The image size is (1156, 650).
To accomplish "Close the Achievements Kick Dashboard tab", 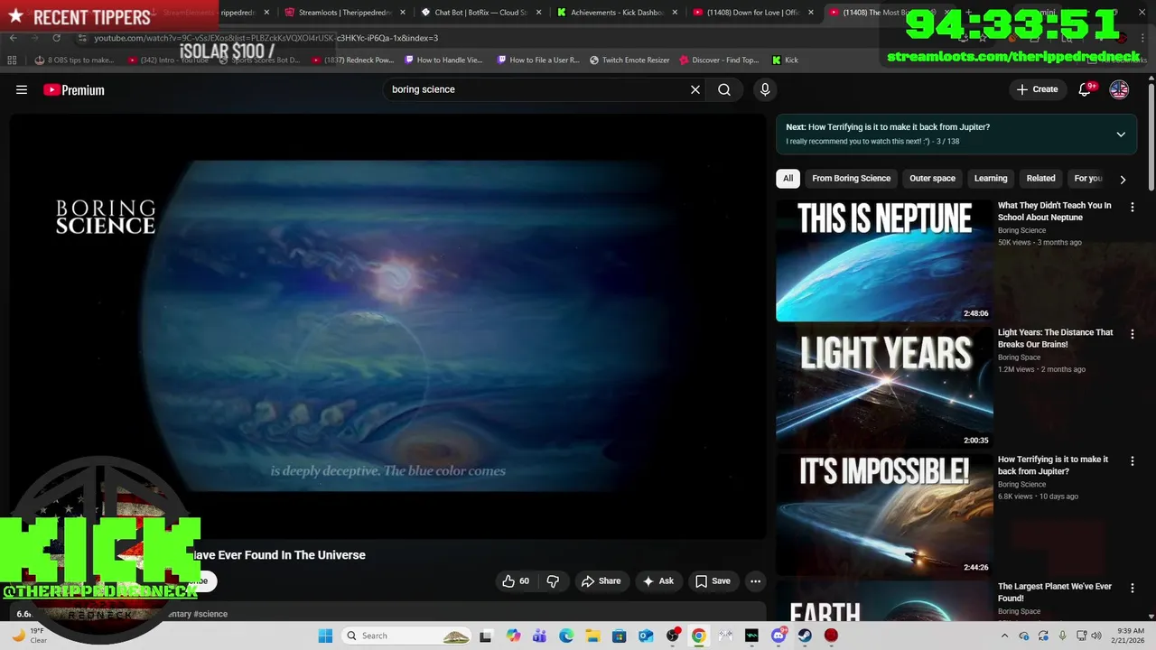I will pyautogui.click(x=675, y=13).
